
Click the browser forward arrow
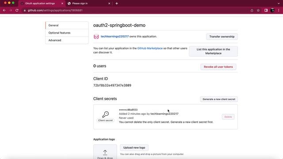[x=11, y=10]
